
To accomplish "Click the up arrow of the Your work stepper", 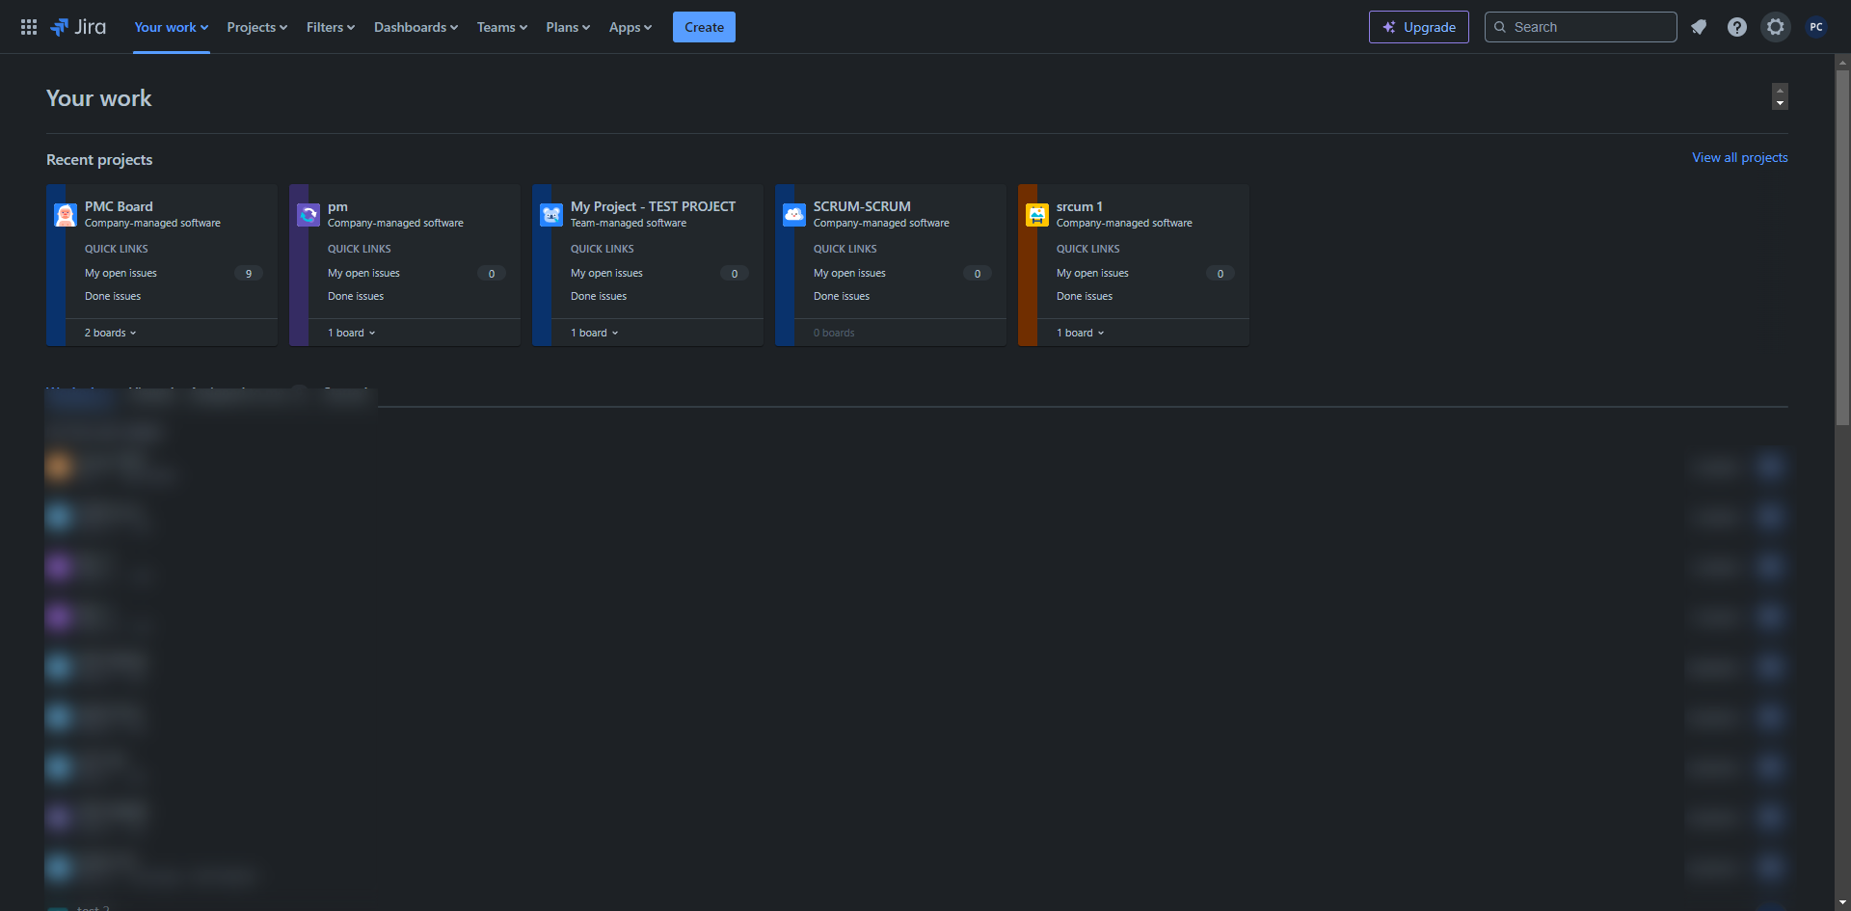I will (1780, 90).
